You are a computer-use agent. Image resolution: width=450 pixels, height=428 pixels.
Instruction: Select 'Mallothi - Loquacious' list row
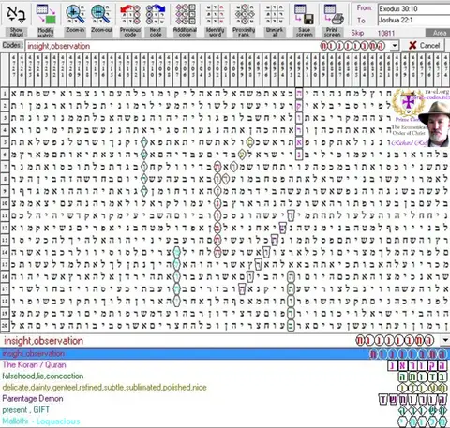[225, 421]
